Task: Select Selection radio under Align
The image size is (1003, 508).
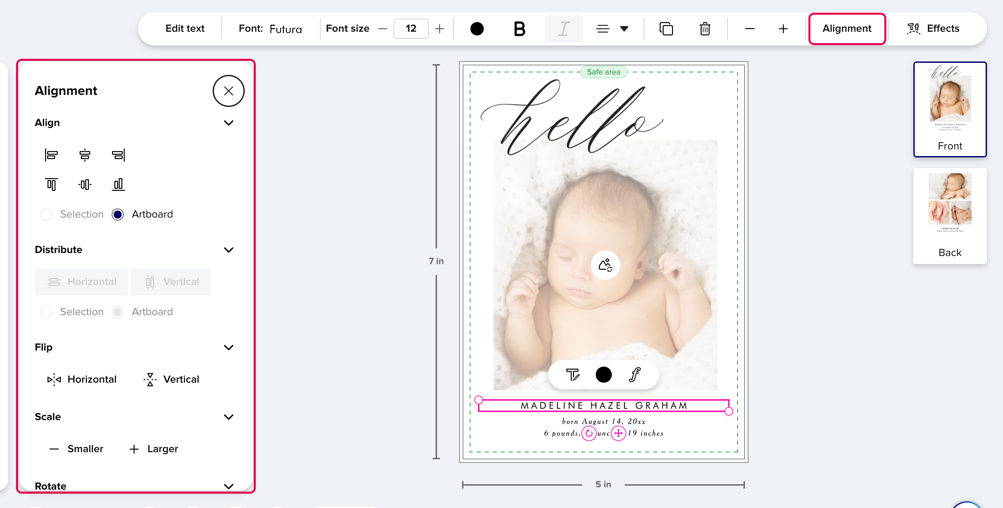Action: (46, 215)
